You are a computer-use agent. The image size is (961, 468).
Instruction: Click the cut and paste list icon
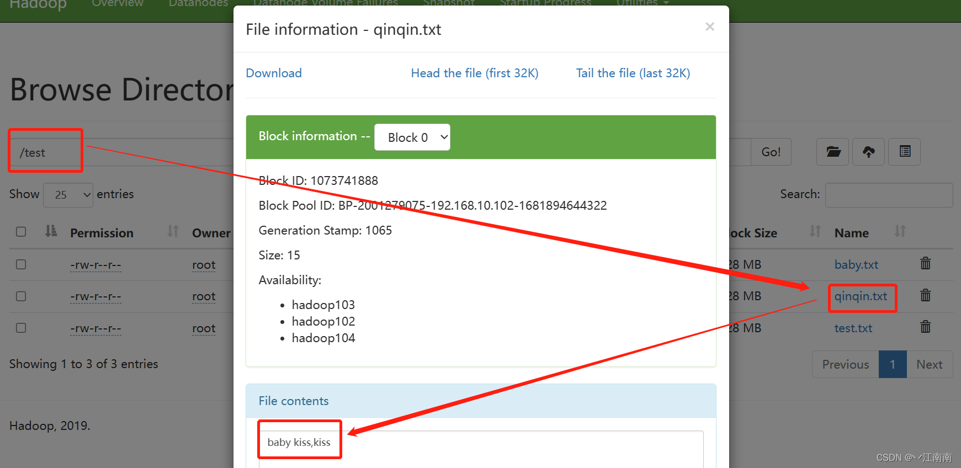click(905, 152)
